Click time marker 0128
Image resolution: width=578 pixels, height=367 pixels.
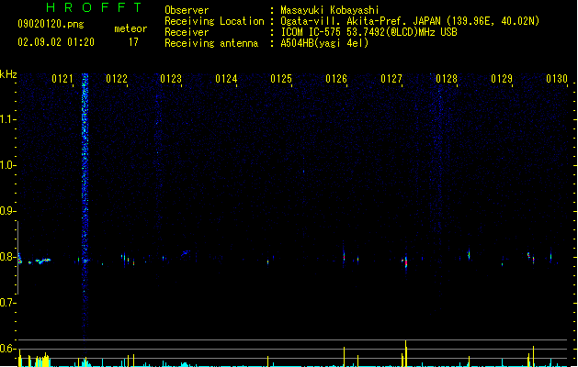coord(447,79)
